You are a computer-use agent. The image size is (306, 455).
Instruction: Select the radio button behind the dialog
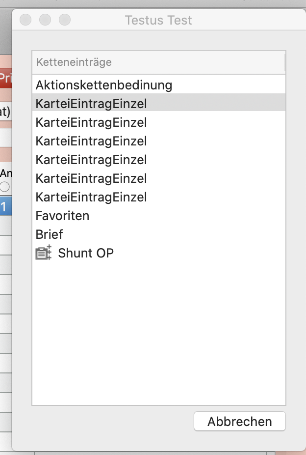5,187
